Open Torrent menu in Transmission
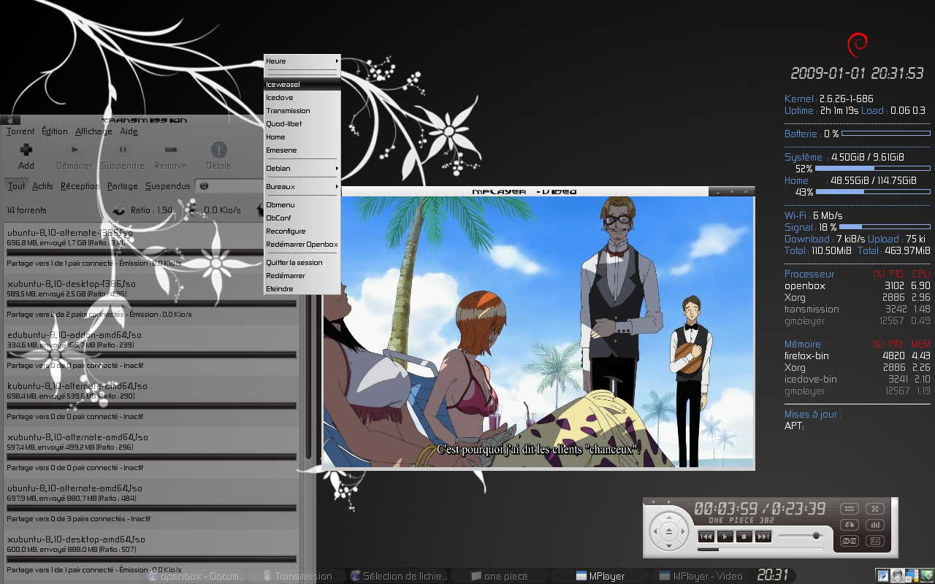 pos(20,131)
